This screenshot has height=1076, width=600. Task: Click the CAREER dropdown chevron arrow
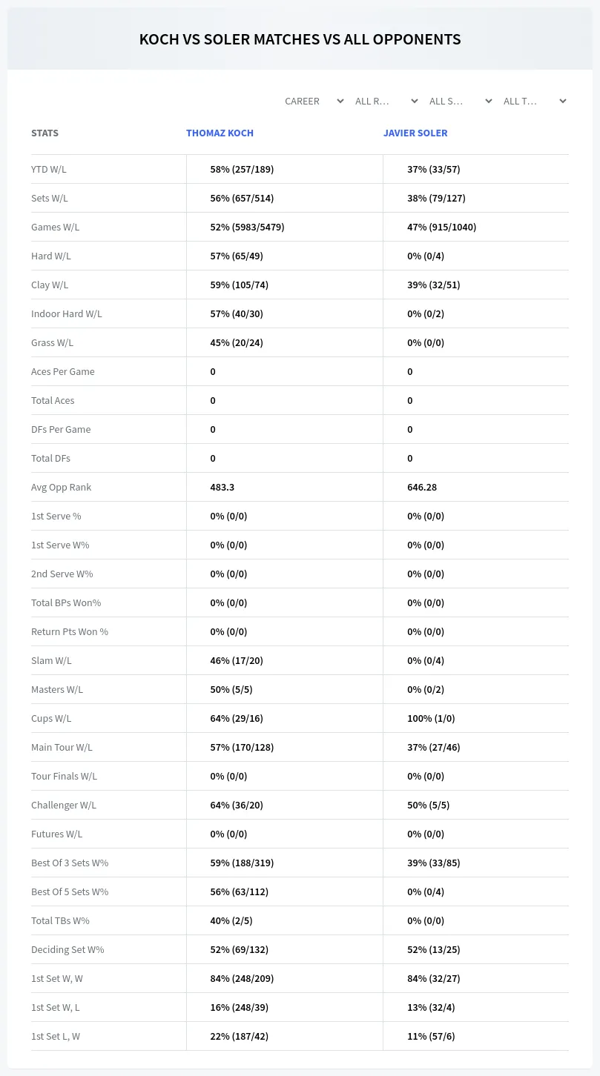(x=340, y=101)
